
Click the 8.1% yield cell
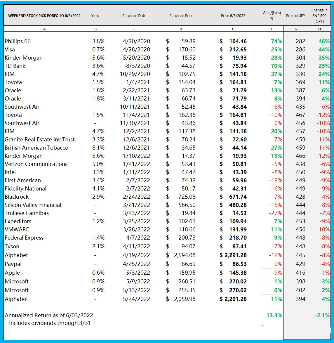(x=98, y=148)
